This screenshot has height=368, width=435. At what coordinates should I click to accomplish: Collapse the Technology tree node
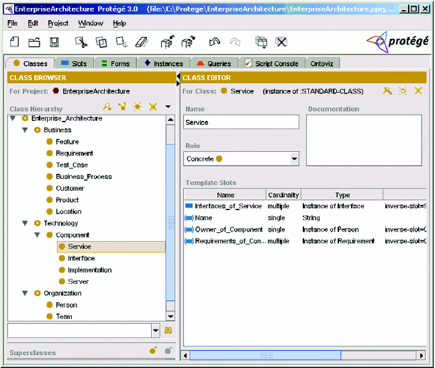point(25,224)
